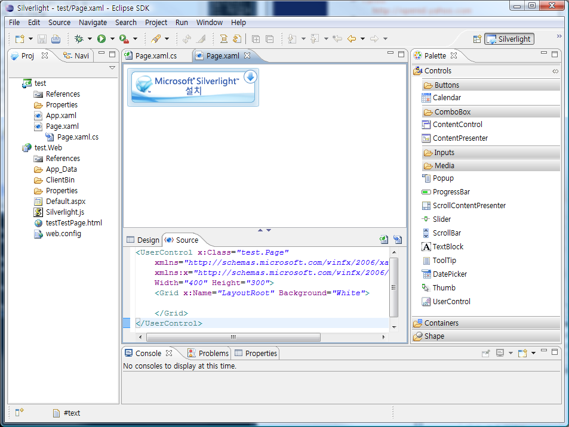Click the Previous Annotation toolbar icon
Image resolution: width=569 pixels, height=427 pixels.
315,39
